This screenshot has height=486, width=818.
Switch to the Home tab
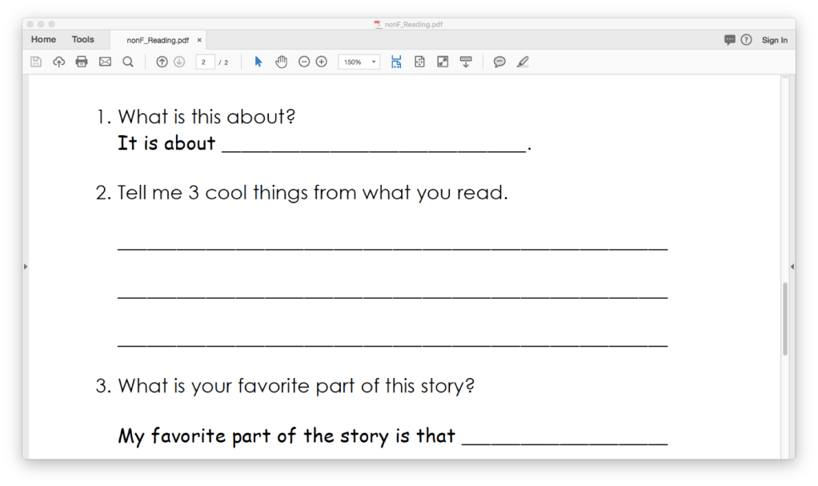pyautogui.click(x=43, y=38)
